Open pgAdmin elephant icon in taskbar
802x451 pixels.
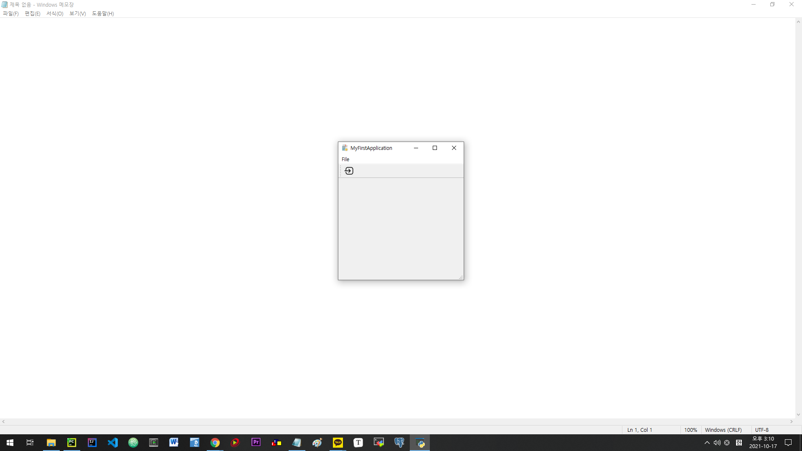(x=399, y=443)
